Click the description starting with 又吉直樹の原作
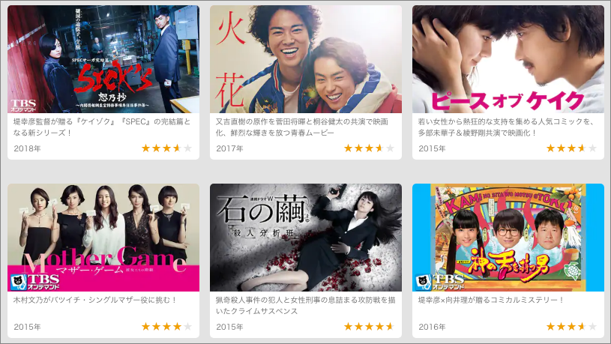This screenshot has height=344, width=611. coord(302,127)
